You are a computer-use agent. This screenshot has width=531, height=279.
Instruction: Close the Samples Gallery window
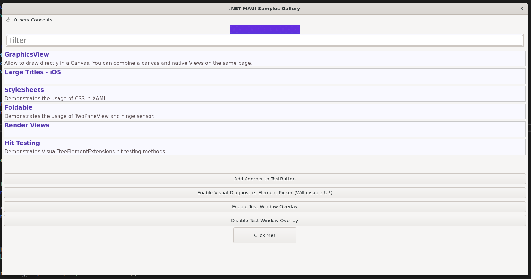coord(522,9)
